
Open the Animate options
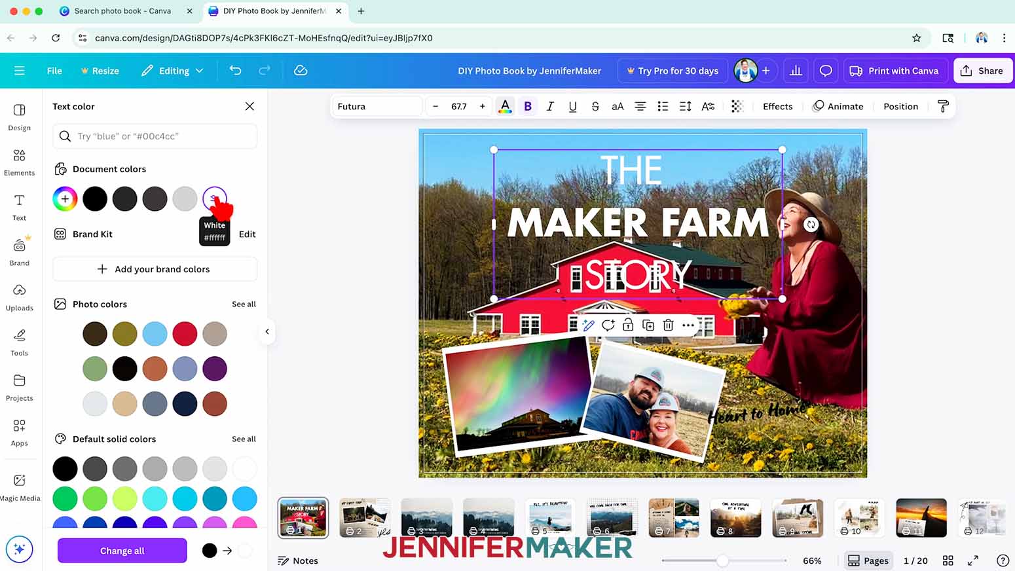pos(838,106)
